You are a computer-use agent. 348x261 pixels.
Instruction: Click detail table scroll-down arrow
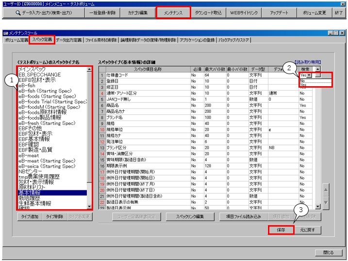318,207
